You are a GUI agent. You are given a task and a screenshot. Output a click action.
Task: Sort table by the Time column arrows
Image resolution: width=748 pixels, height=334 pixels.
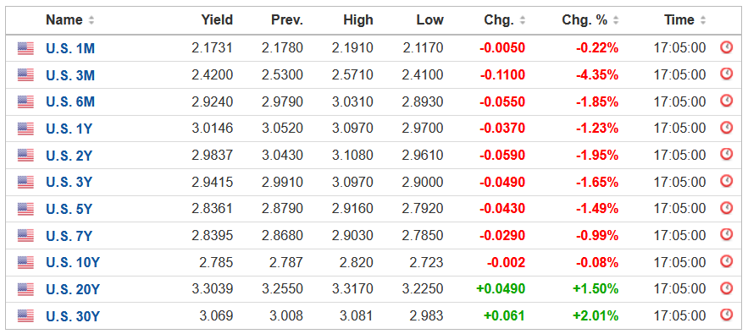tap(703, 20)
